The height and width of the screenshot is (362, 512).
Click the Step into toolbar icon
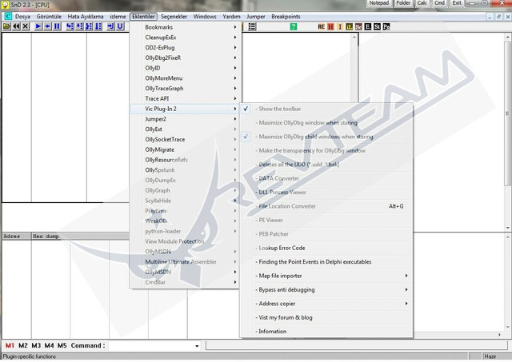[x=70, y=26]
